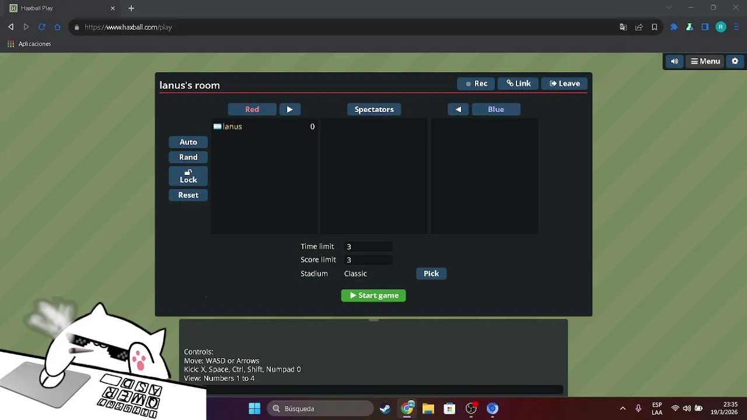This screenshot has height=420, width=747.
Task: Move Blue players to spectators arrow
Action: (x=458, y=109)
